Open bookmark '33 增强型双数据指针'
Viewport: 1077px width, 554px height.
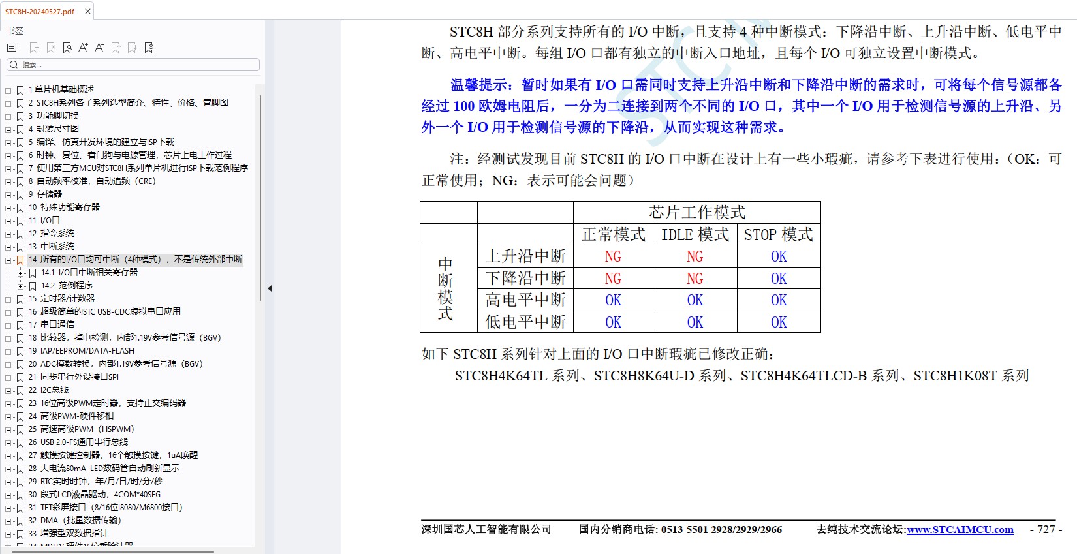69,533
